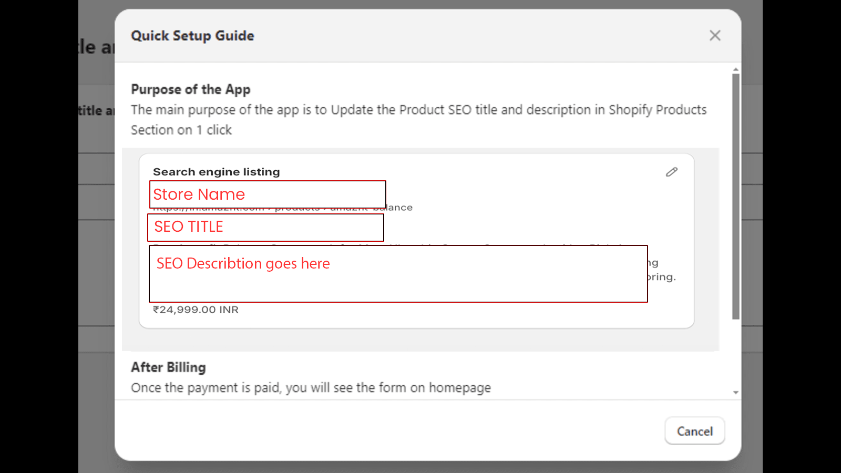Close the Quick Setup Guide dialog
The height and width of the screenshot is (473, 841).
click(x=715, y=36)
